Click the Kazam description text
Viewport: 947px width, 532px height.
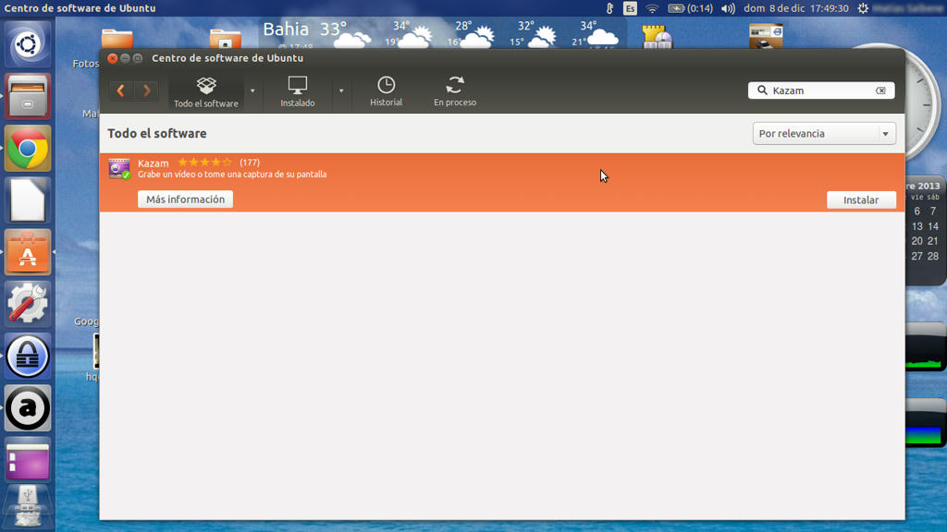232,175
